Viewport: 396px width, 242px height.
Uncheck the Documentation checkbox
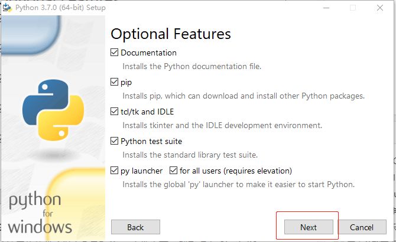pyautogui.click(x=114, y=53)
